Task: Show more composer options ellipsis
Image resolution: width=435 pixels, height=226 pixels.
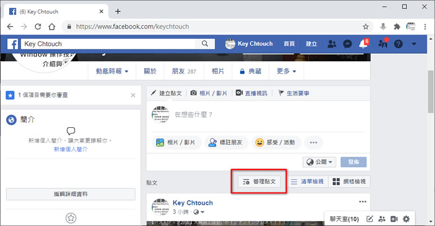Action: (x=314, y=142)
